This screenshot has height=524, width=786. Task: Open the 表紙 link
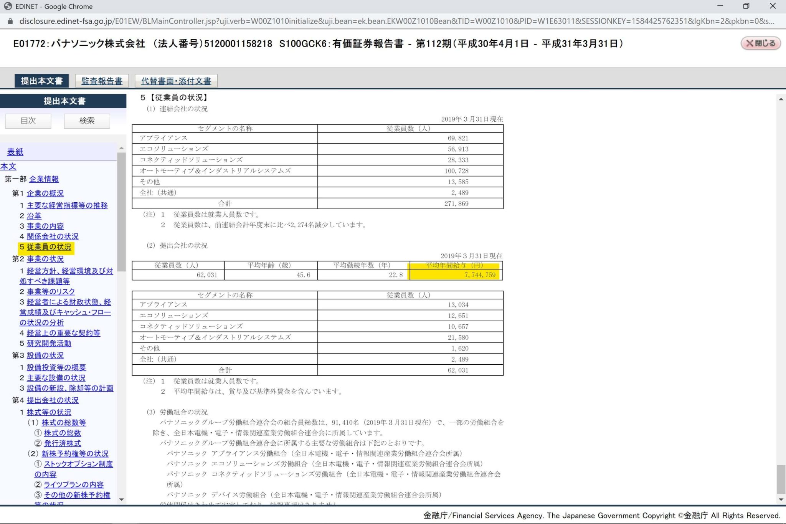click(15, 152)
